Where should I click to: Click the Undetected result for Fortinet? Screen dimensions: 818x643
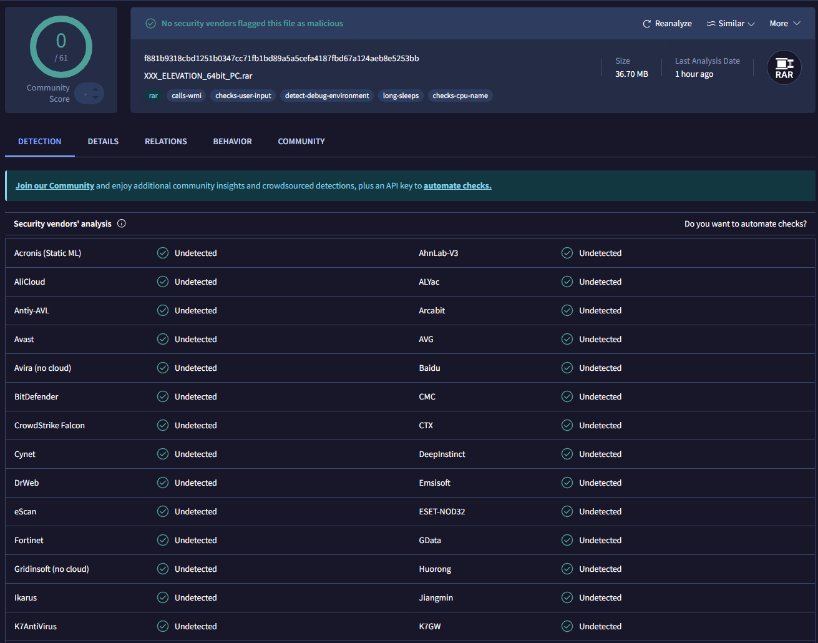(196, 541)
